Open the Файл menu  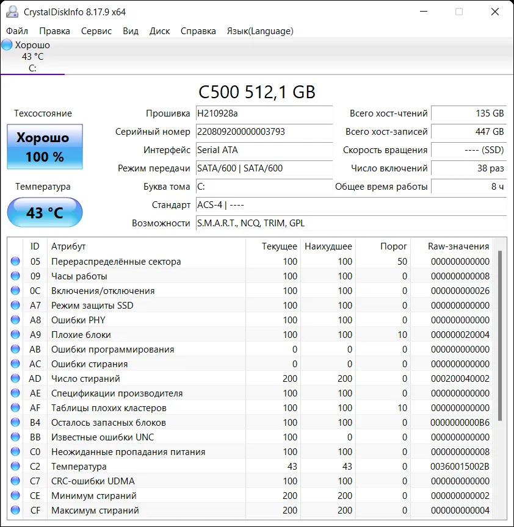tap(17, 31)
